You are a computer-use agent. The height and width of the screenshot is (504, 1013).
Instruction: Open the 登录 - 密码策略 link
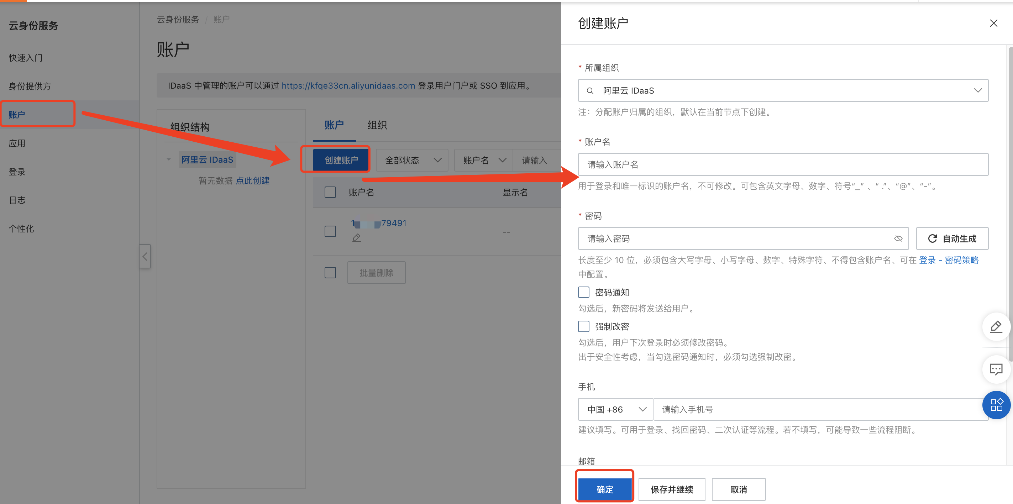tap(949, 260)
